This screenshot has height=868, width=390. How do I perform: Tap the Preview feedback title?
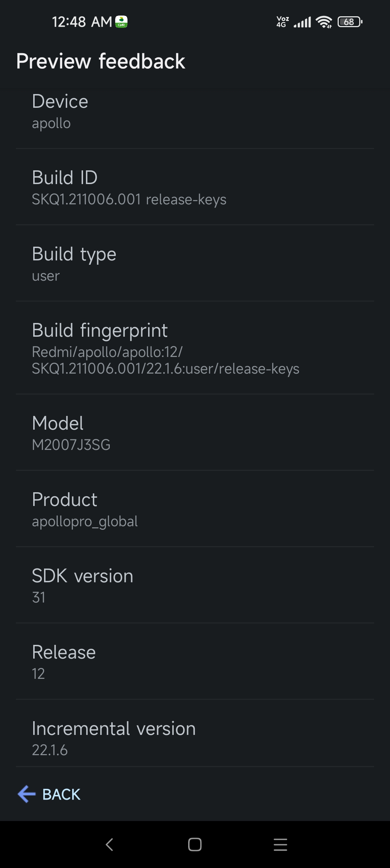pos(101,61)
